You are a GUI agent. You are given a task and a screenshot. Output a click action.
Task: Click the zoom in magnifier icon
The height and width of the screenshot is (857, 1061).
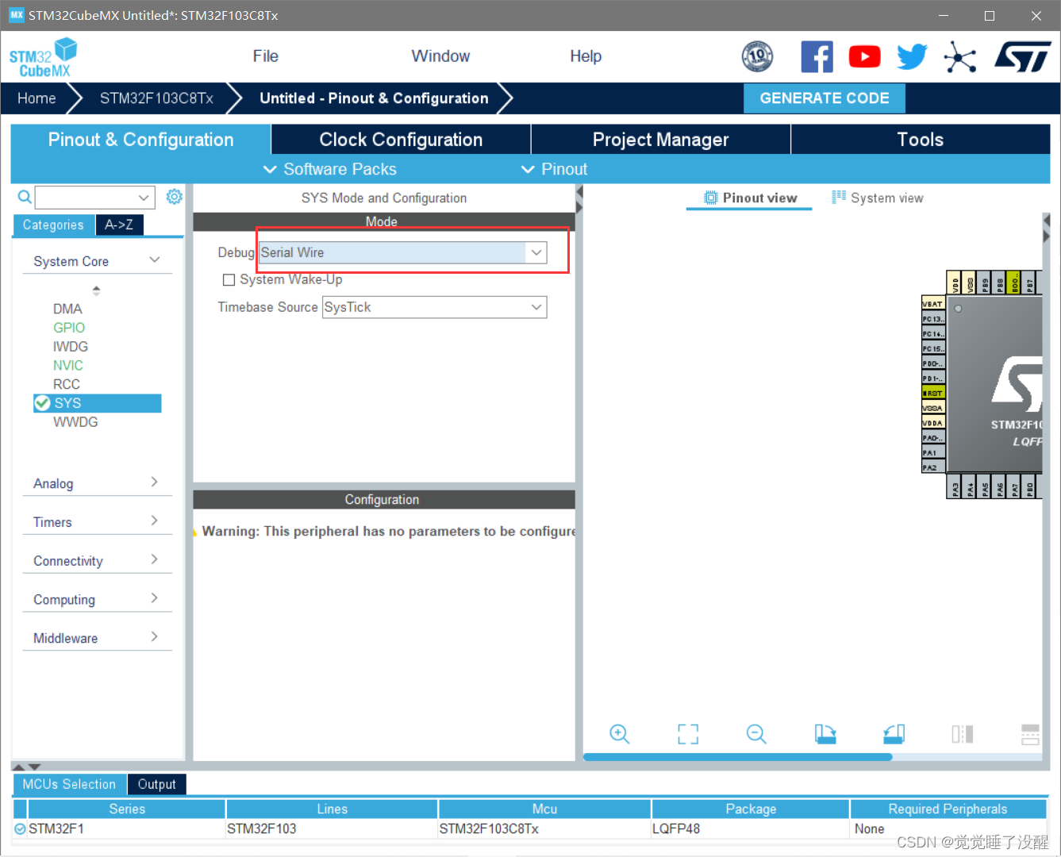[619, 734]
